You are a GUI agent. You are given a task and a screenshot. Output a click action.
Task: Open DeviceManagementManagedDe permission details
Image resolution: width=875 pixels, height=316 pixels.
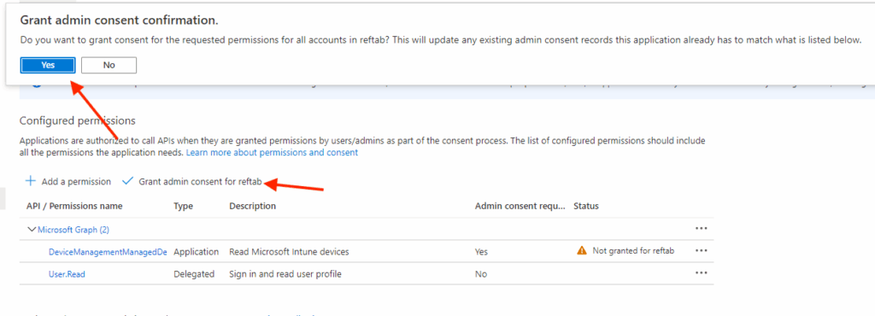[x=108, y=252]
